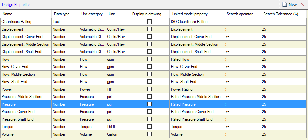The width and height of the screenshot is (308, 140).
Task: Click Rated Pressure Shaft End linked property
Action: pos(191,119)
